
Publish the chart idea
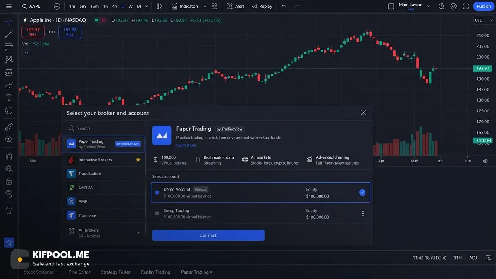click(484, 6)
